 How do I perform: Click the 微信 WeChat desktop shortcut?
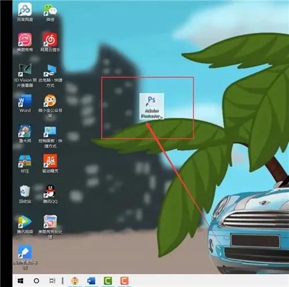pyautogui.click(x=50, y=13)
